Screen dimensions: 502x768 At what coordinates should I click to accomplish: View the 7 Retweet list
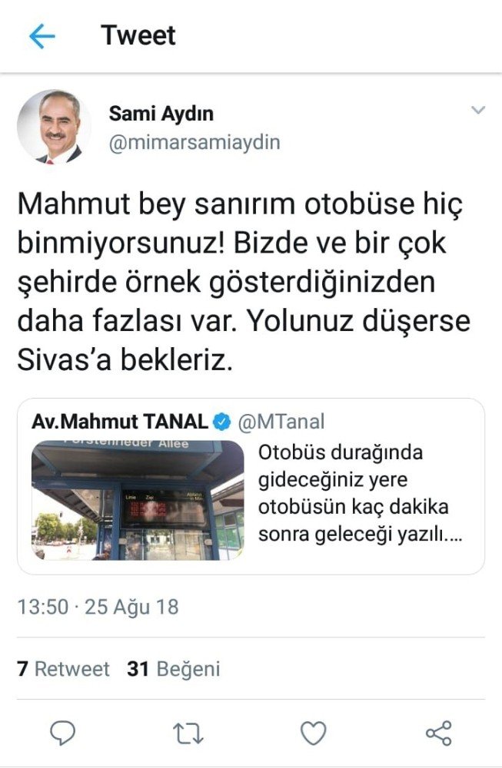pos(63,669)
